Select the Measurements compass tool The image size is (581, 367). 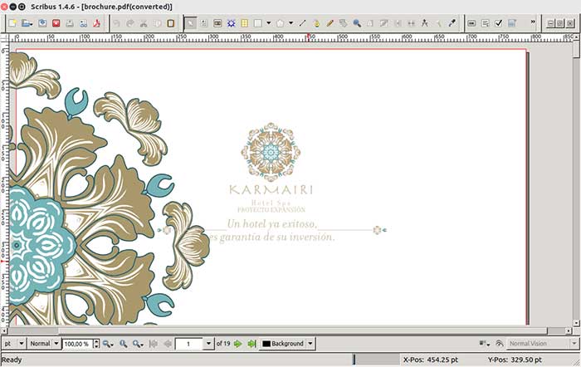click(425, 23)
